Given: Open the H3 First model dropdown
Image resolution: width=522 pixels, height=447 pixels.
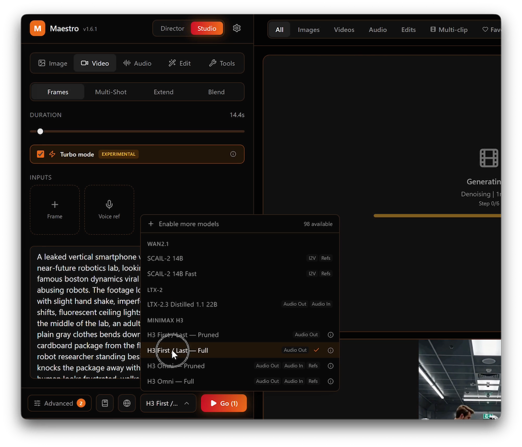Looking at the screenshot, I should [x=168, y=403].
